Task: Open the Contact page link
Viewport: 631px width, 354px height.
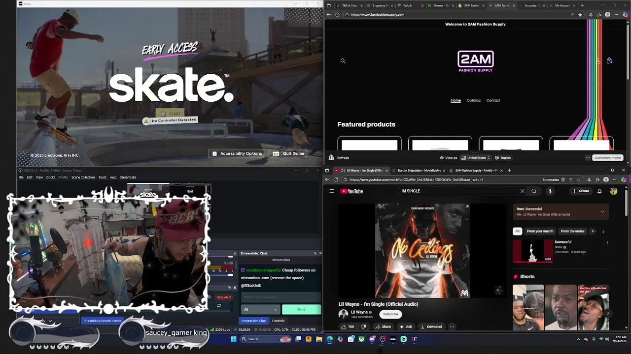Action: pos(493,100)
